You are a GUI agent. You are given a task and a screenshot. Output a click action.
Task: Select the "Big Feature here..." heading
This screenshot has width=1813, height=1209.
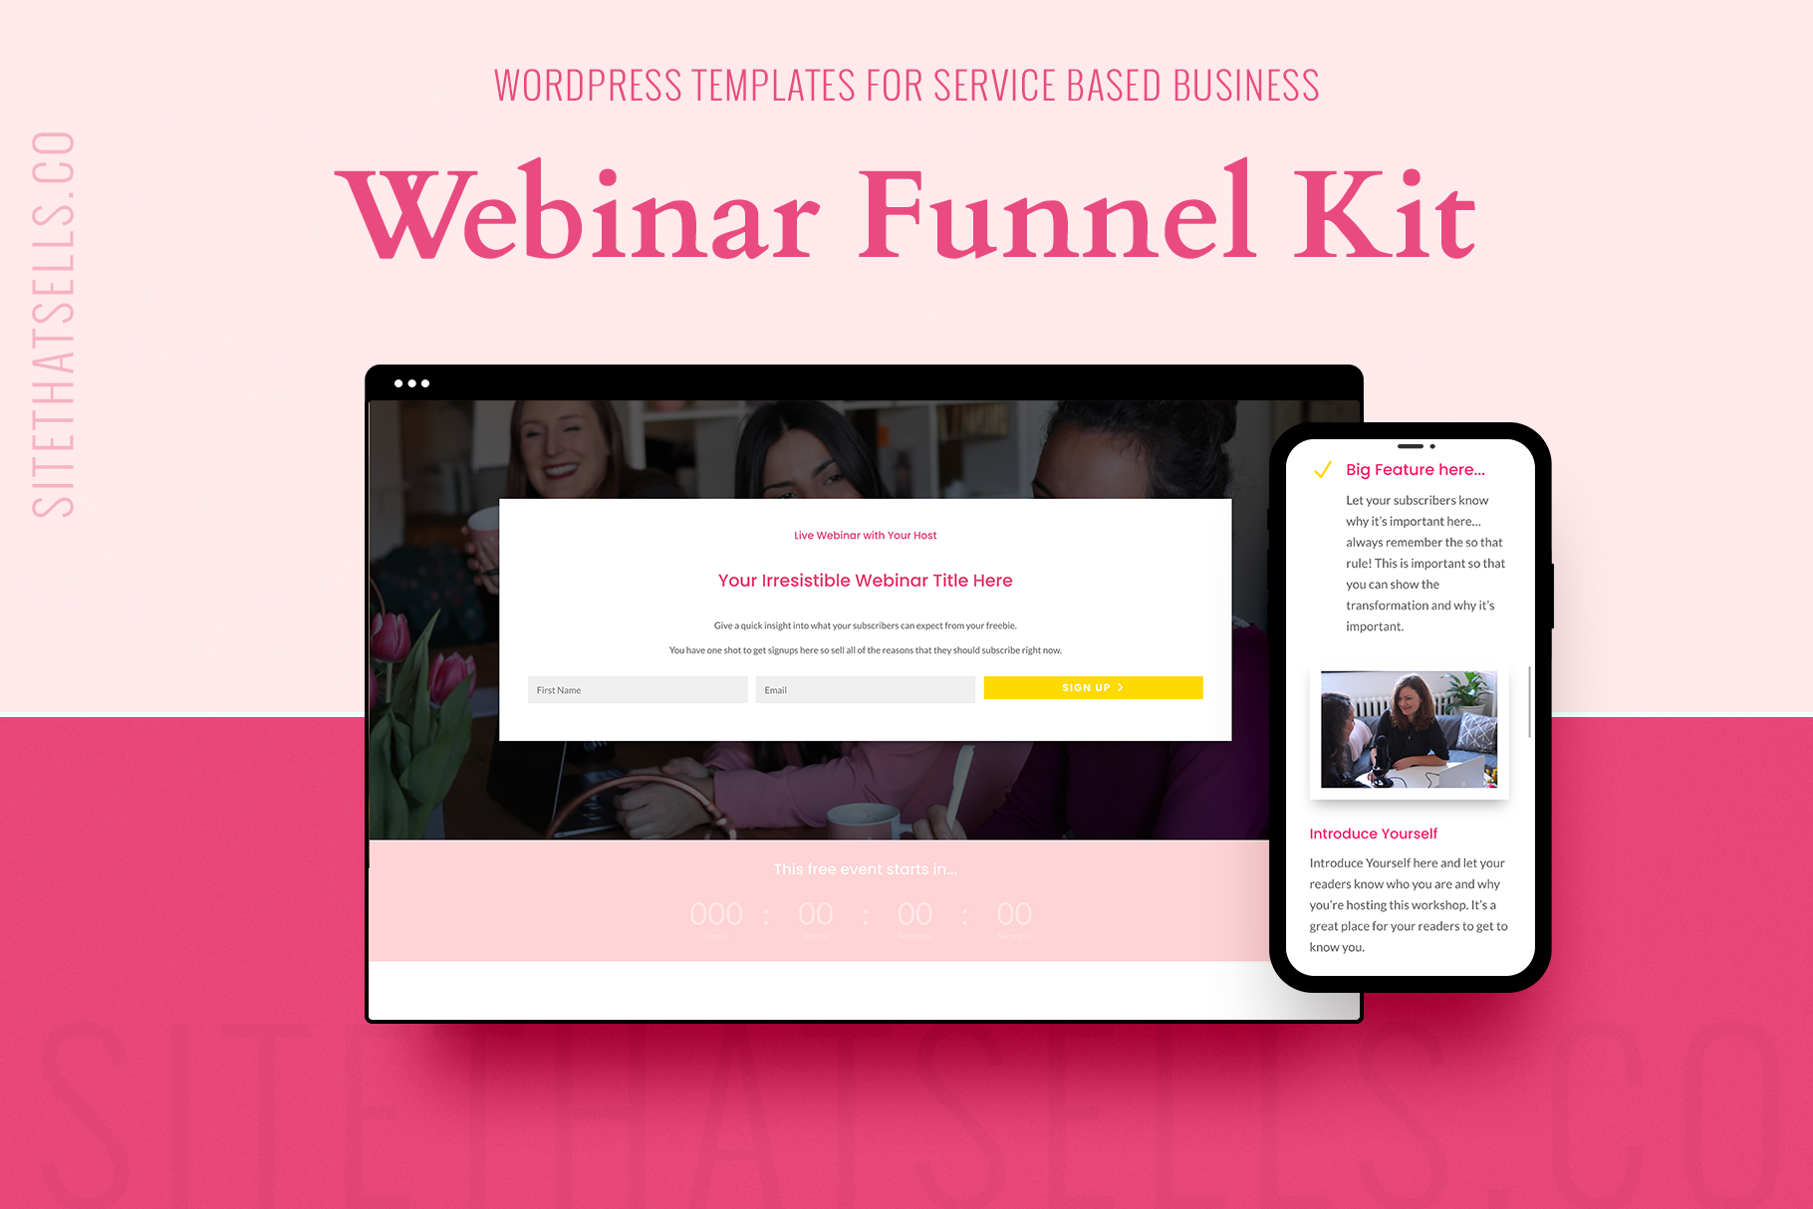[1415, 470]
